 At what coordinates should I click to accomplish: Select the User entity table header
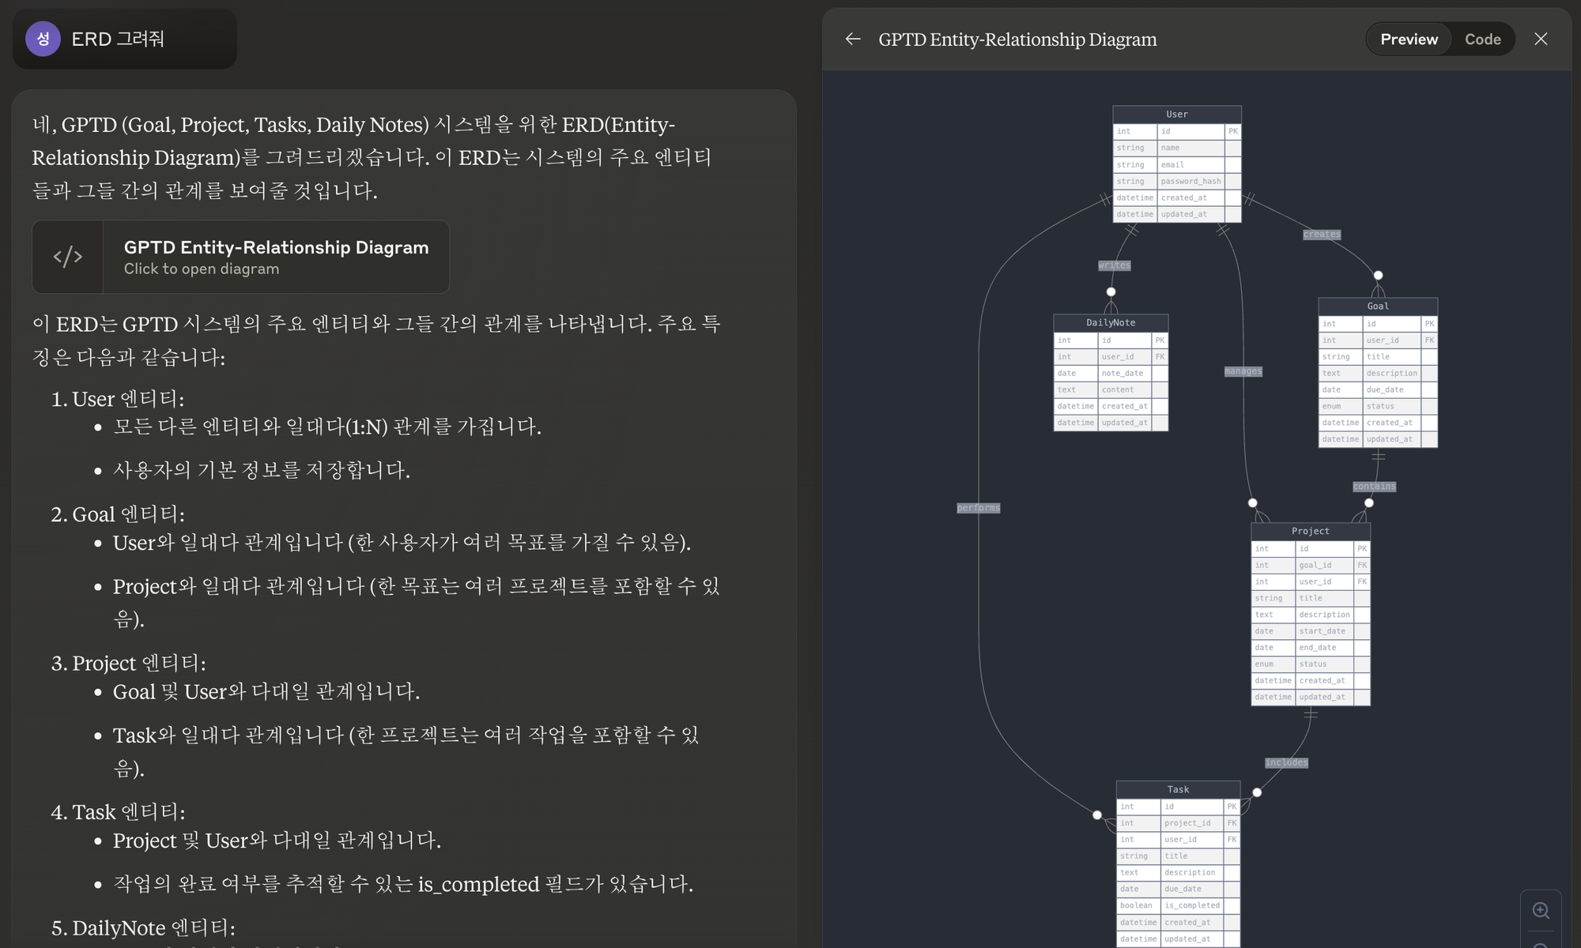point(1176,115)
